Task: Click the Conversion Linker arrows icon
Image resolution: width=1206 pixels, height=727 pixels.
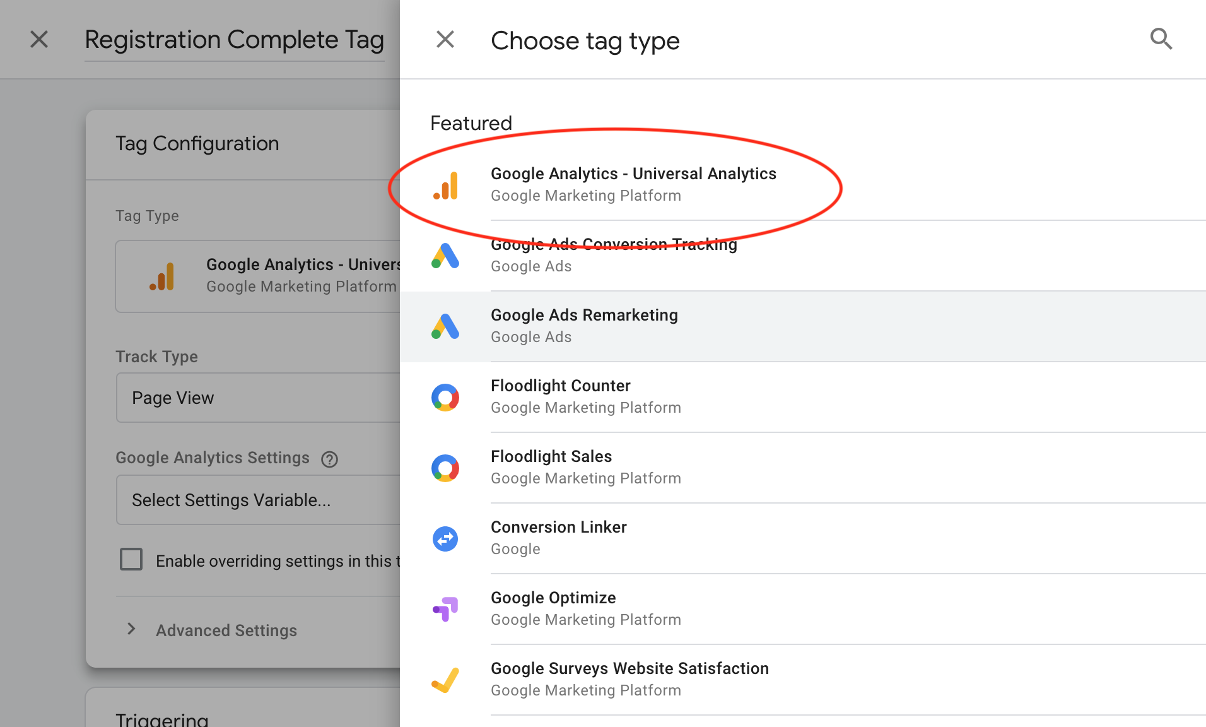Action: point(445,539)
